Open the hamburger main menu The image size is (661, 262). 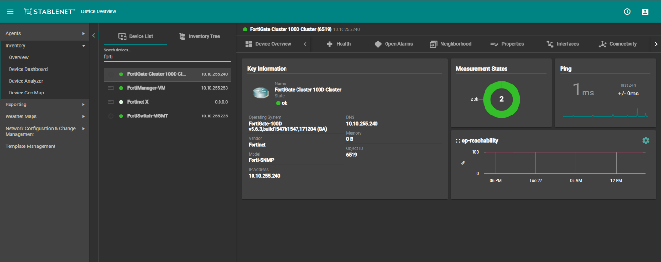coord(10,11)
